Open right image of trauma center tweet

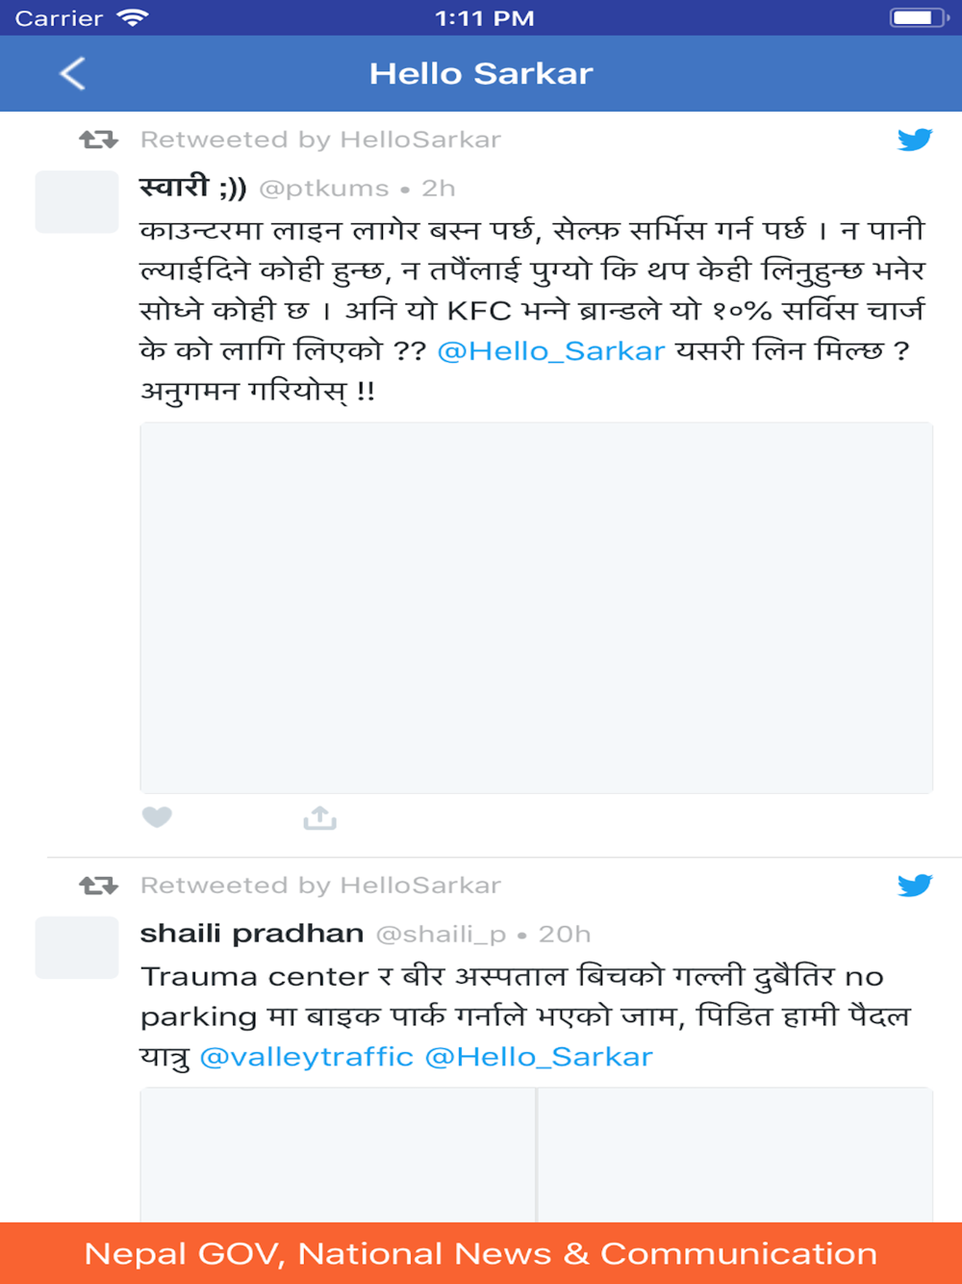coord(735,1155)
